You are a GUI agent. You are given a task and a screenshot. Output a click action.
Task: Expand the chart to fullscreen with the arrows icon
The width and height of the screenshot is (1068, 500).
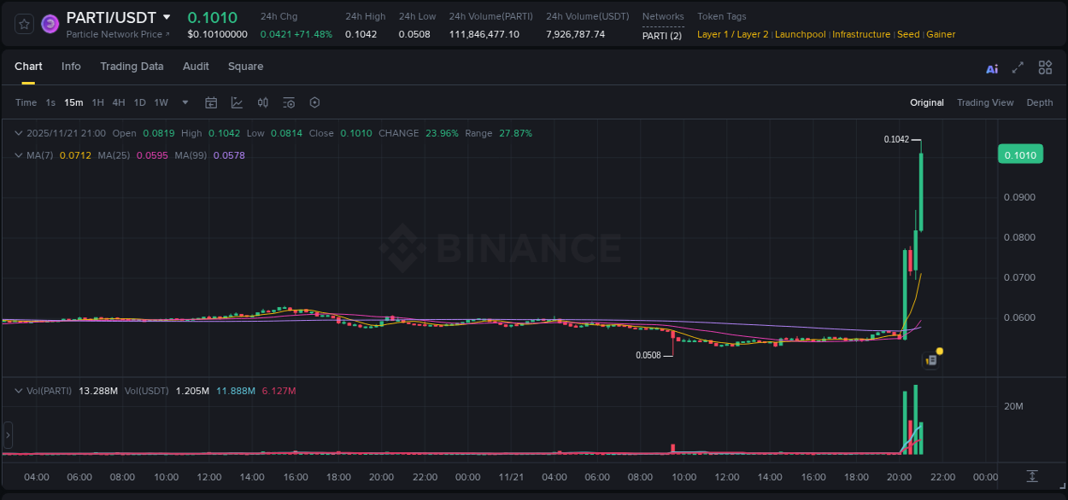click(1018, 67)
